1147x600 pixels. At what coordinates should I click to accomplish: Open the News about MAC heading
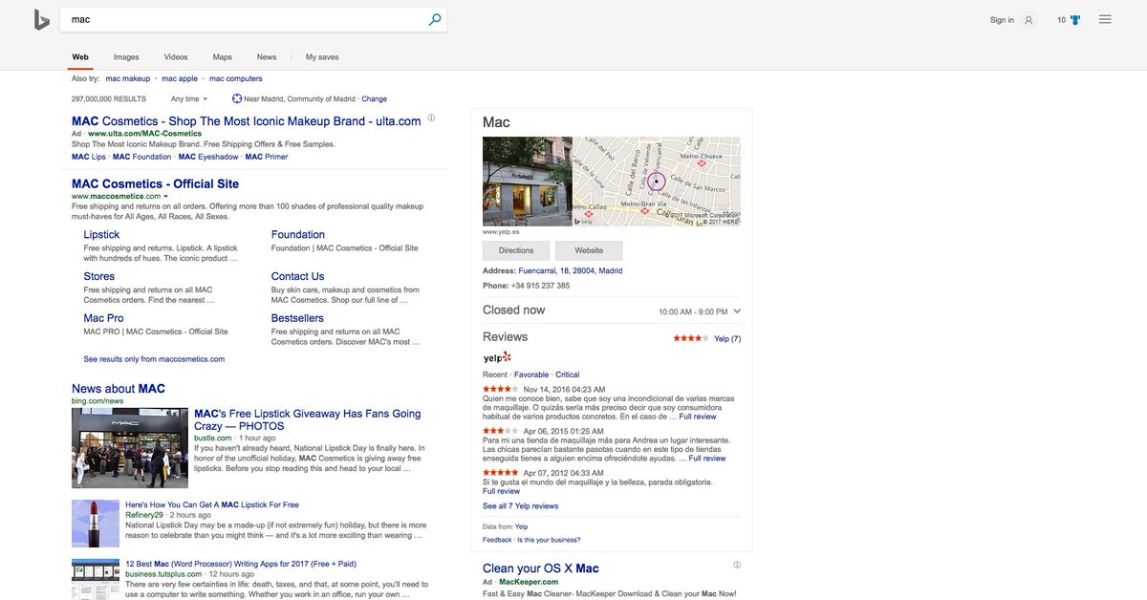pos(119,389)
